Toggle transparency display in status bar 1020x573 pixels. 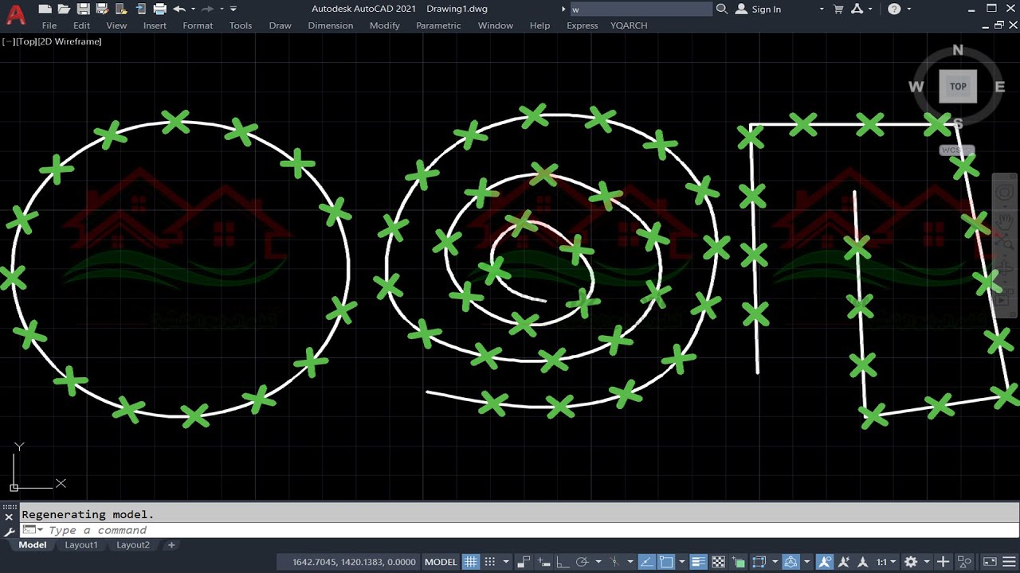pyautogui.click(x=719, y=562)
